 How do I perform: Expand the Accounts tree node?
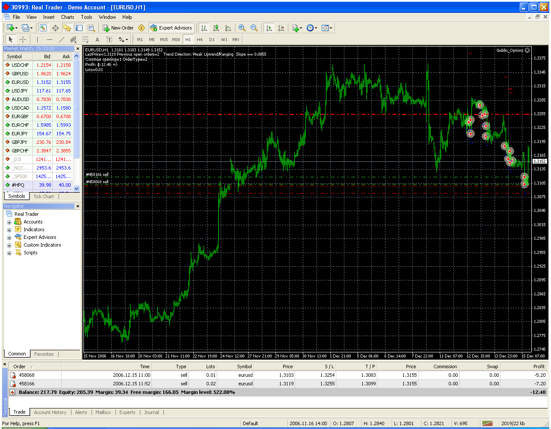point(9,222)
